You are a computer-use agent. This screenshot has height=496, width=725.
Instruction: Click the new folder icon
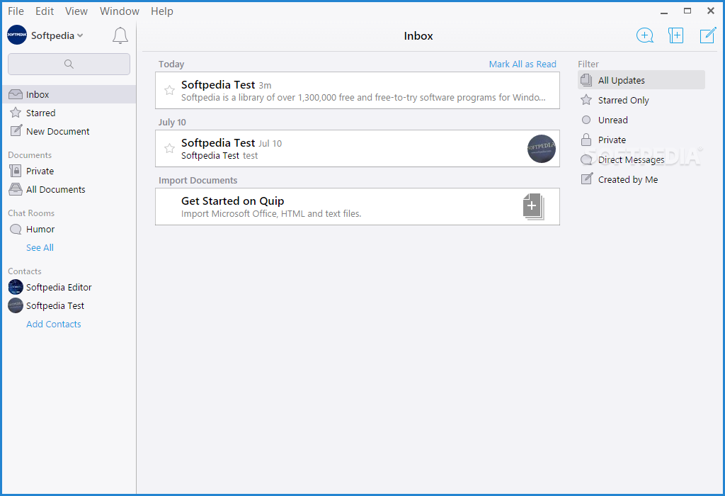coord(675,35)
